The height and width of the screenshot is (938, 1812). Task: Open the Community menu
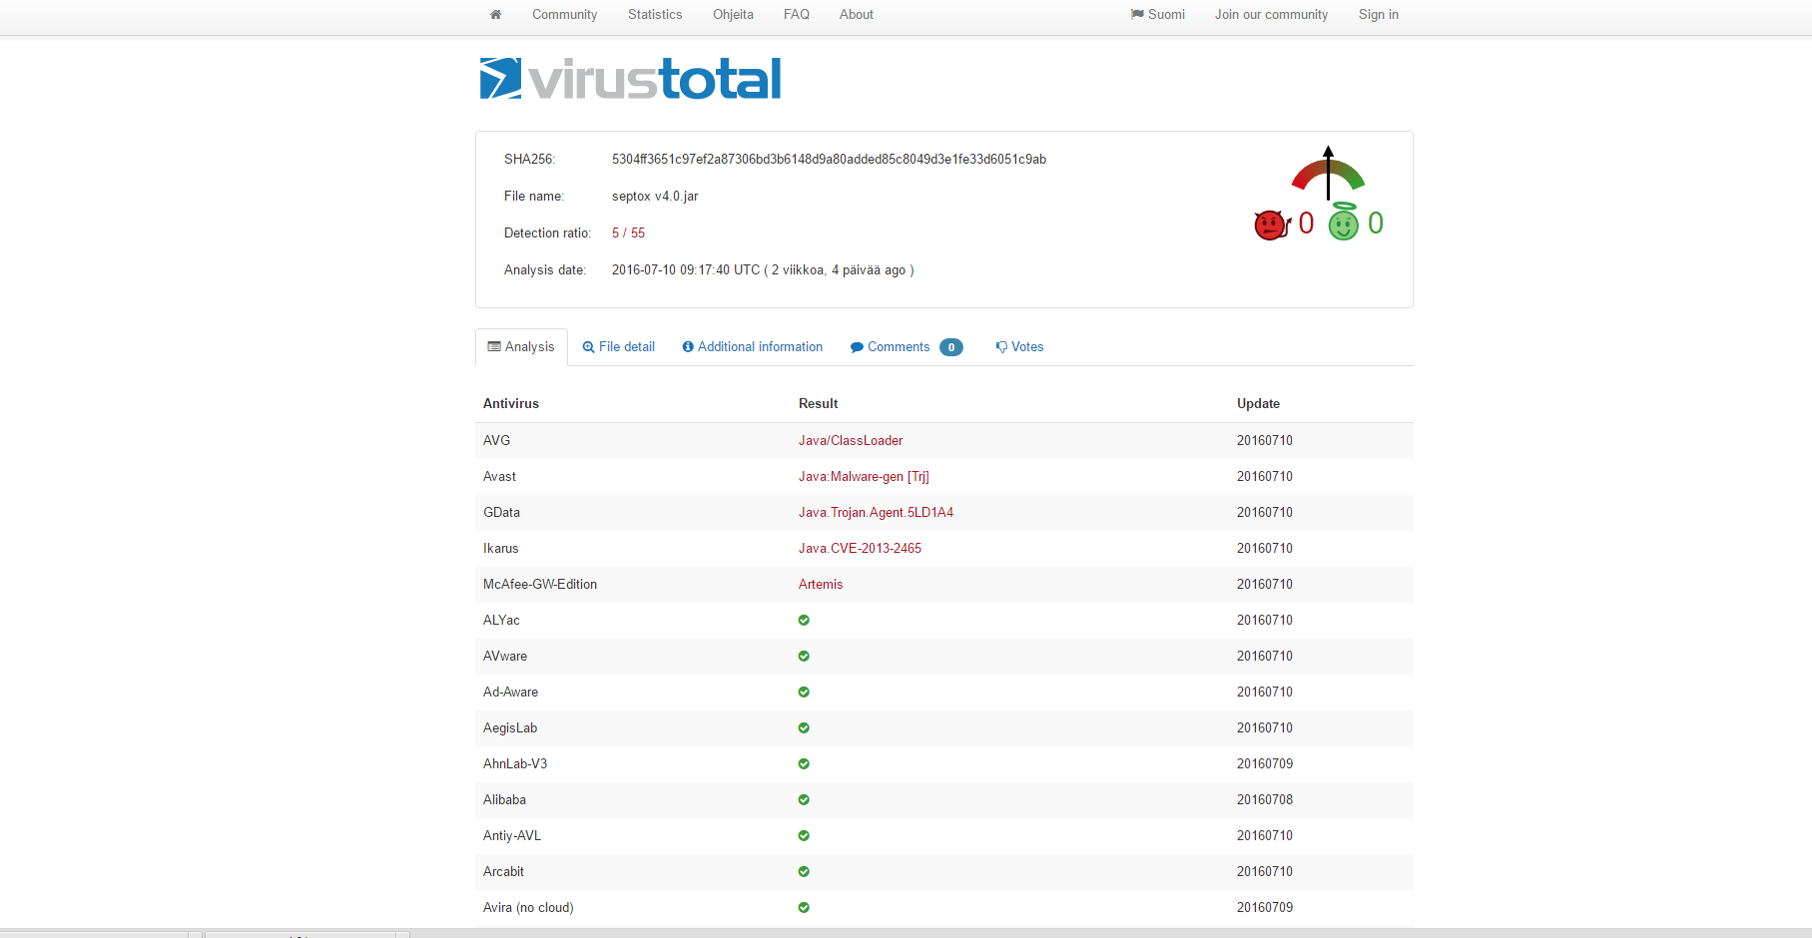[x=564, y=15]
